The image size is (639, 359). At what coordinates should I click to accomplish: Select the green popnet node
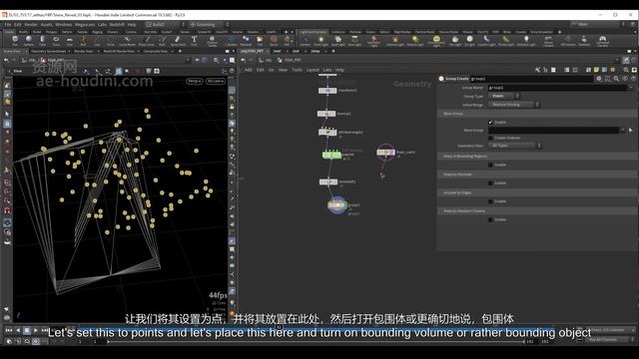coord(331,156)
